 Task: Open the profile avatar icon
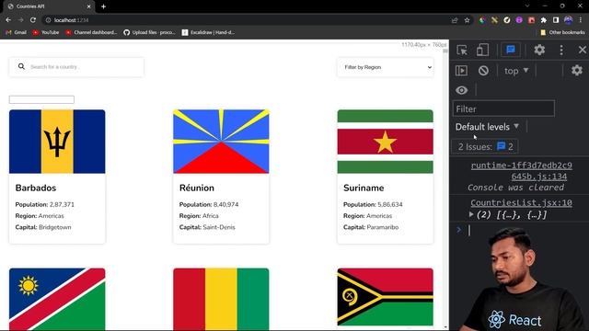pos(569,20)
